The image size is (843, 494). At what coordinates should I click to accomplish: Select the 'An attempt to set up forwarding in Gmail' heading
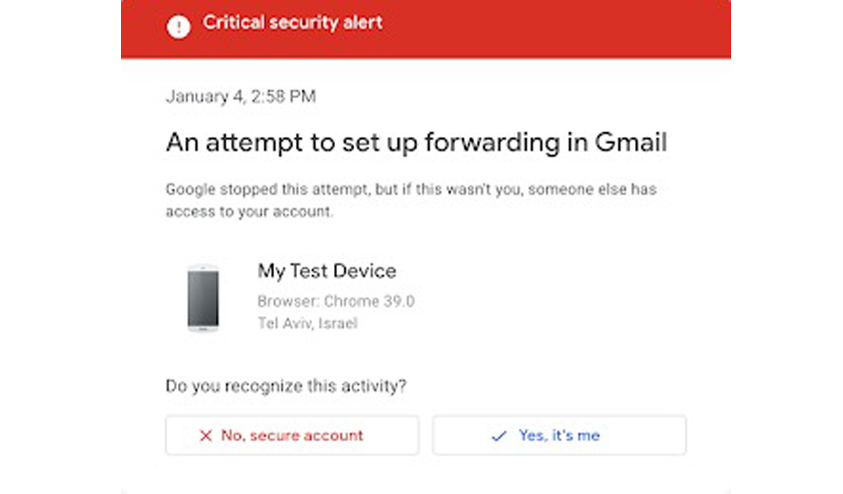[416, 142]
